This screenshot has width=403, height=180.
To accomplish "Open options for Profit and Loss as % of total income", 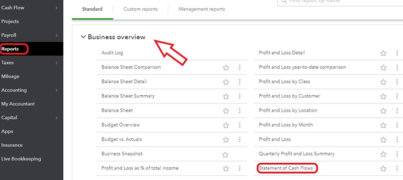I will (239, 168).
